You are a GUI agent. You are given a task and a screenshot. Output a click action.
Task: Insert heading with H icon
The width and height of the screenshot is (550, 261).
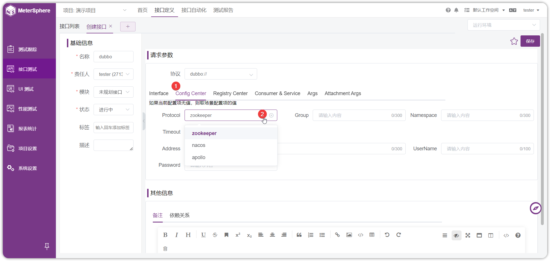click(188, 235)
